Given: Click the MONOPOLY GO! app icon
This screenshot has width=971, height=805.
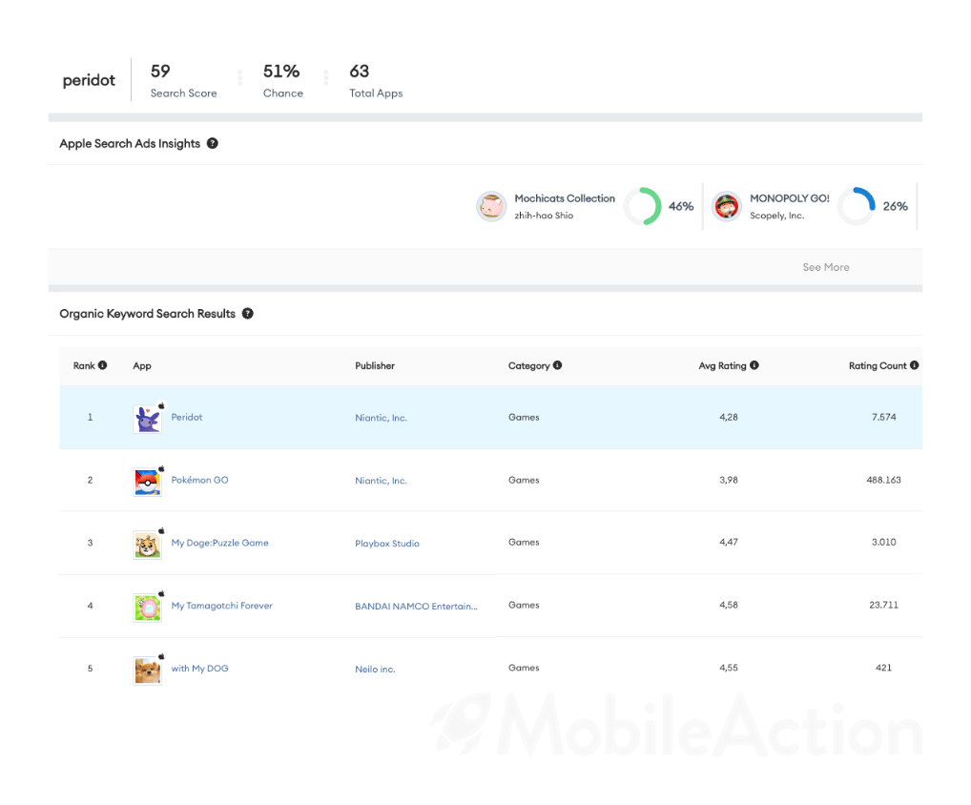Looking at the screenshot, I should pos(727,206).
